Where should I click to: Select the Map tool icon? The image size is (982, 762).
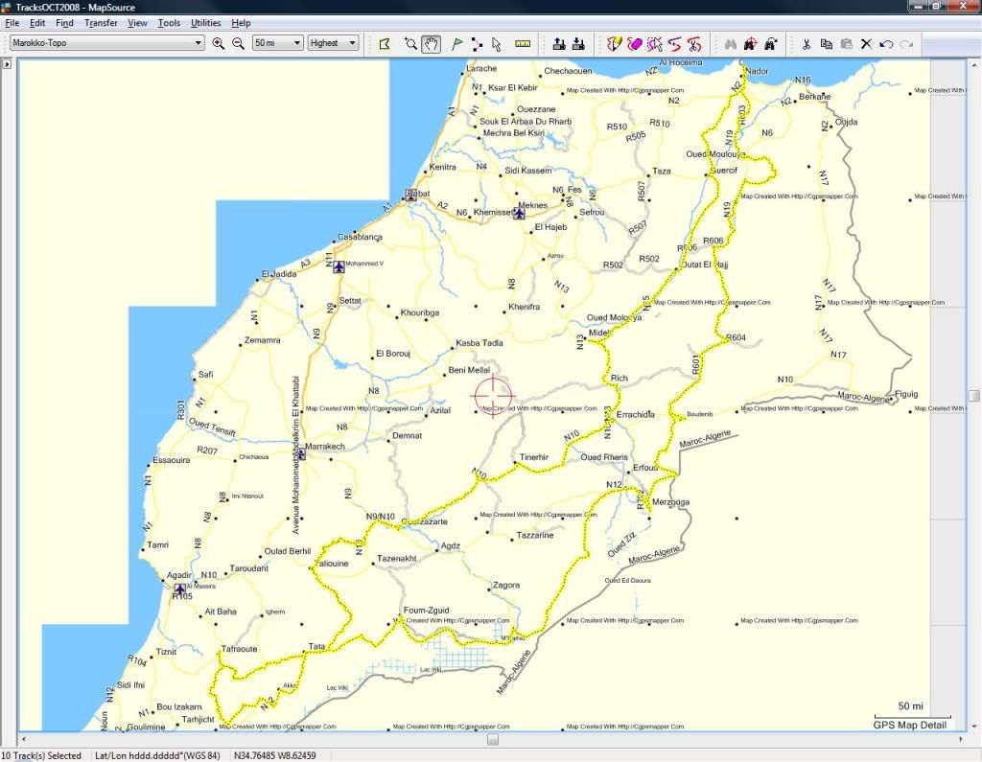[x=385, y=44]
